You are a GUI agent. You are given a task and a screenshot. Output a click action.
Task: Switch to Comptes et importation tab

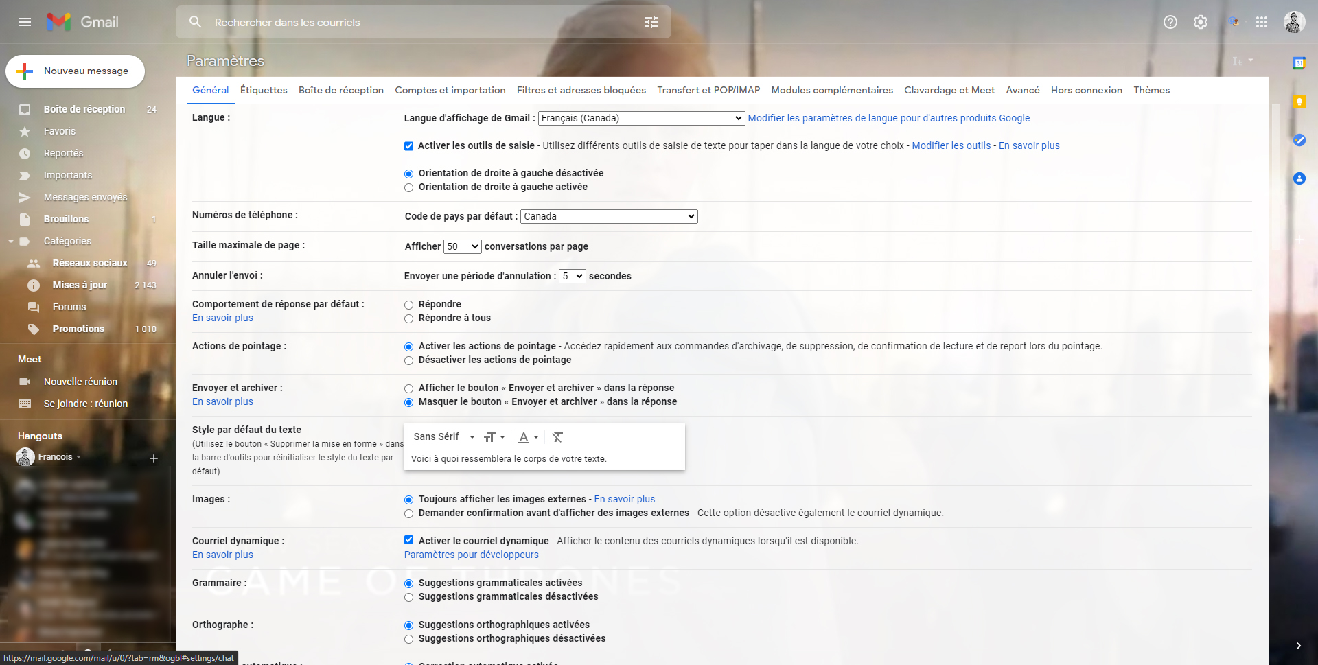[450, 90]
